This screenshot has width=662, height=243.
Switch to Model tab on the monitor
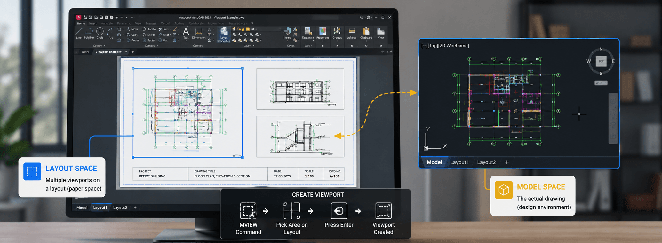tap(82, 208)
